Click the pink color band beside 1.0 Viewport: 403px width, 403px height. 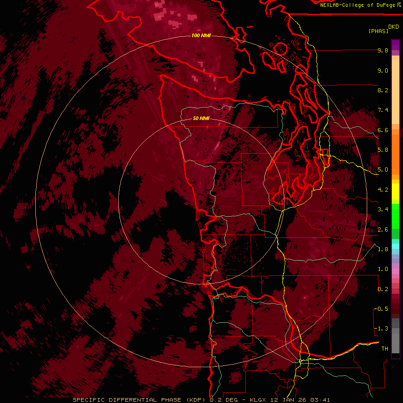[x=395, y=271]
